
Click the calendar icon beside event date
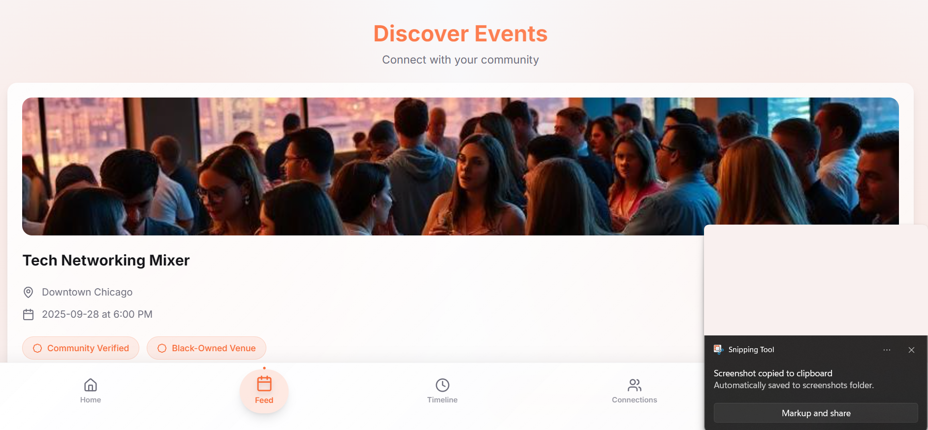(x=29, y=314)
